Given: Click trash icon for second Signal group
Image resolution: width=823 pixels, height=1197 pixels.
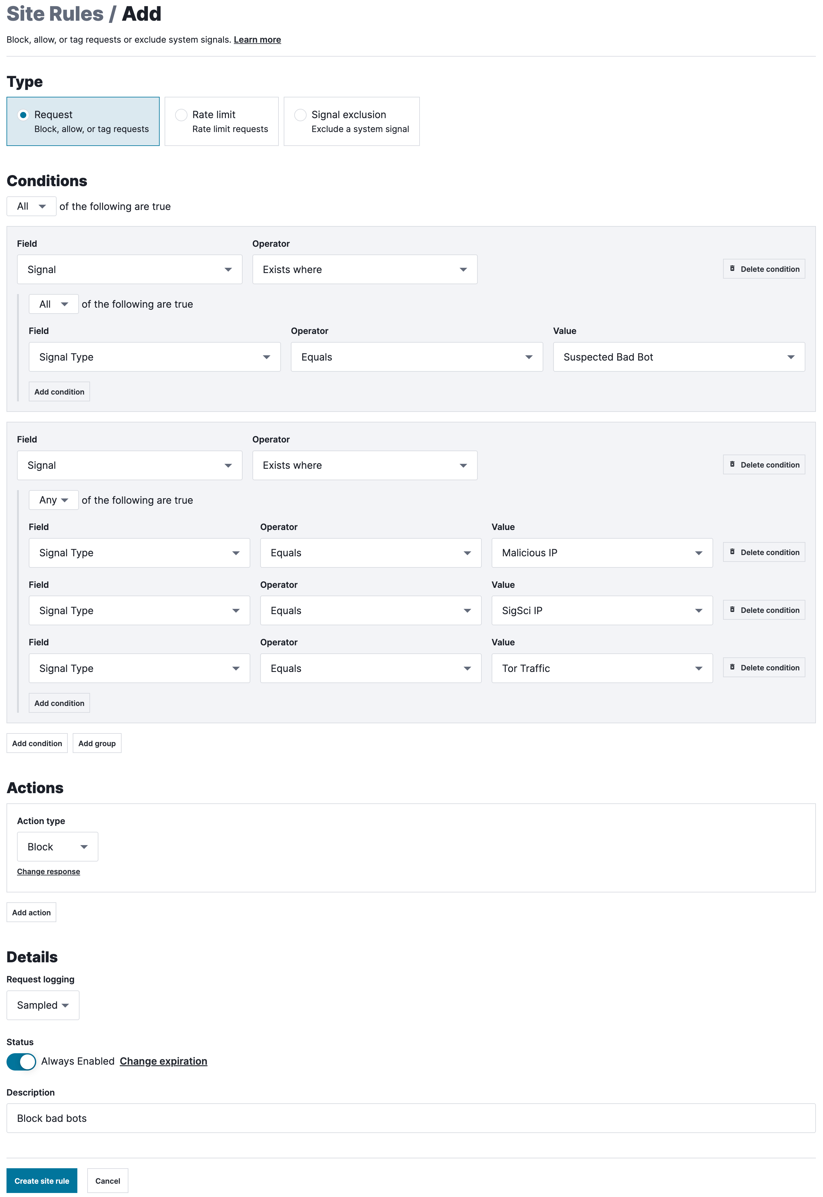Looking at the screenshot, I should (x=732, y=464).
